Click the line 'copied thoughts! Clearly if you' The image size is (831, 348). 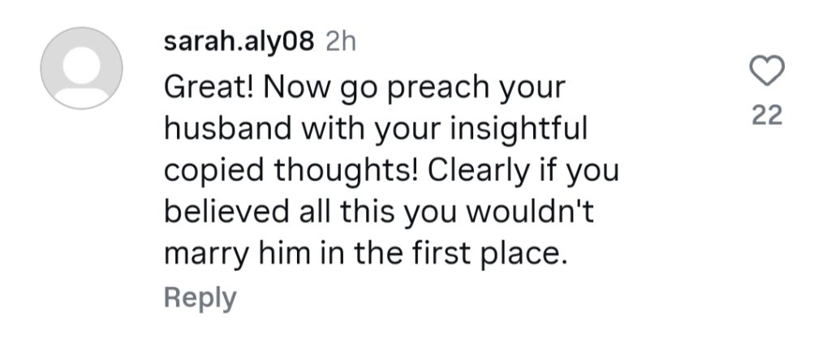coord(391,170)
